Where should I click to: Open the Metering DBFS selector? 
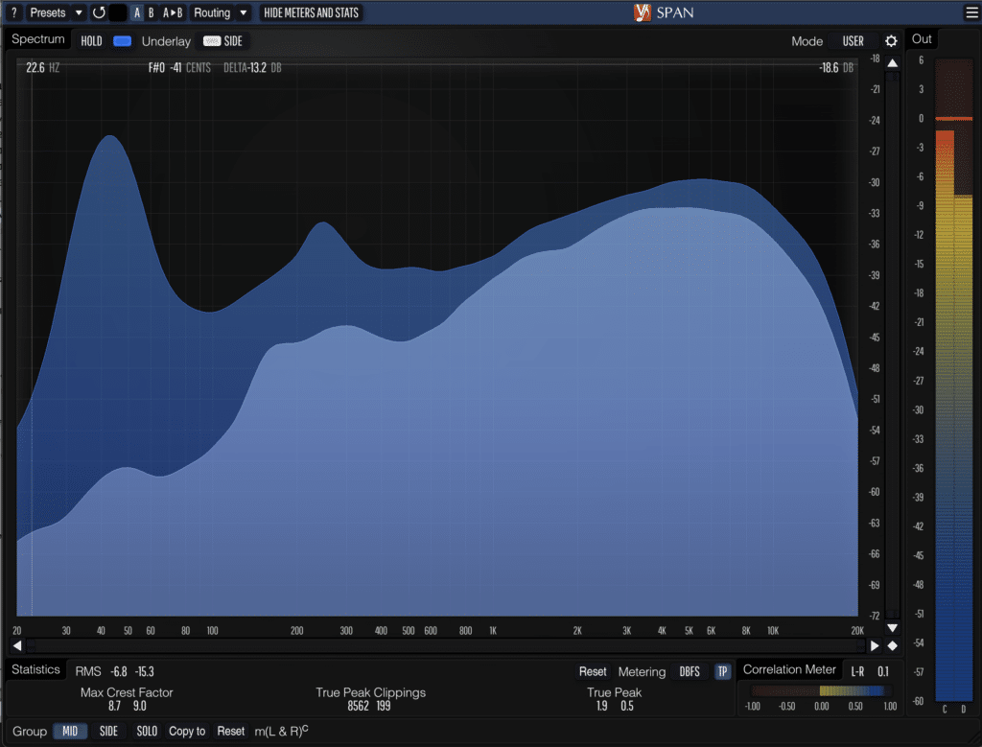690,672
